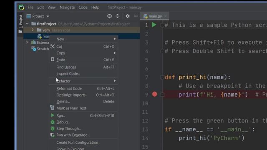Select Run with Coverage...
Image resolution: width=267 pixels, height=150 pixels.
point(83,135)
